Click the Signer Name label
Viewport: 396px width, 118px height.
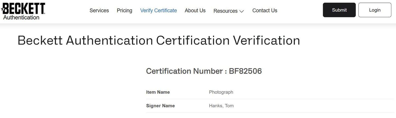pyautogui.click(x=160, y=106)
